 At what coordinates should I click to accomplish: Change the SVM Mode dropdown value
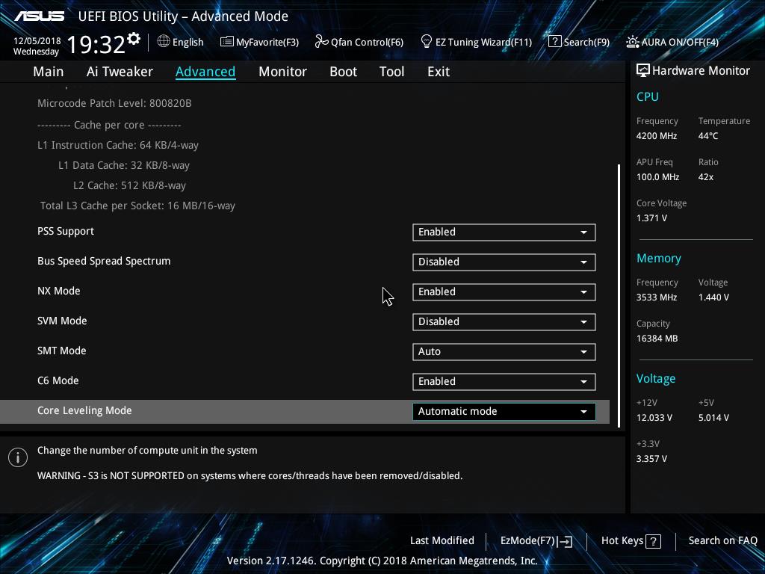504,321
